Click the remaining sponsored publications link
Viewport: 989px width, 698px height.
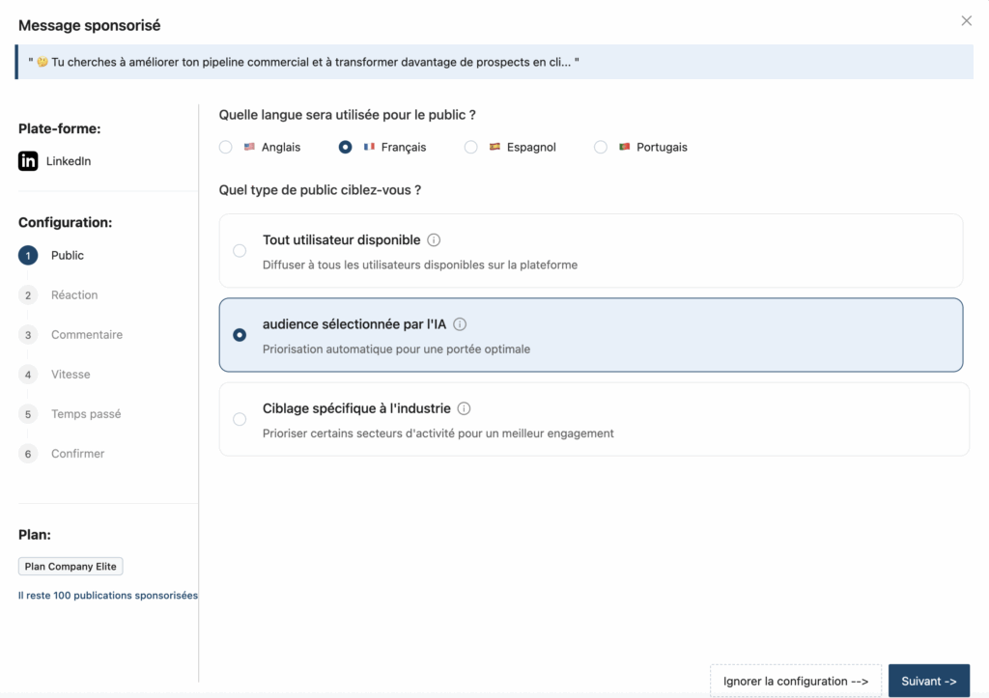(x=106, y=595)
